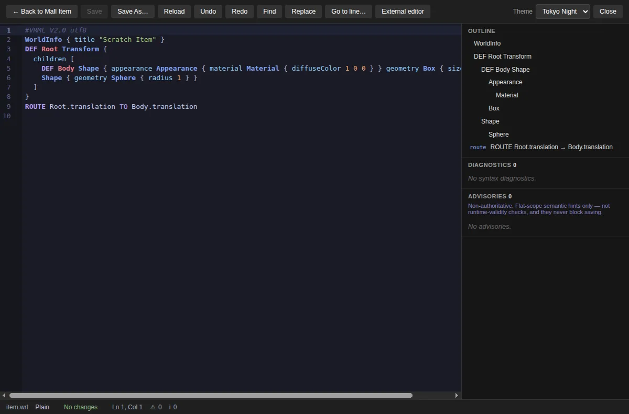Click the ROUTE keyword on line 9

coord(35,106)
